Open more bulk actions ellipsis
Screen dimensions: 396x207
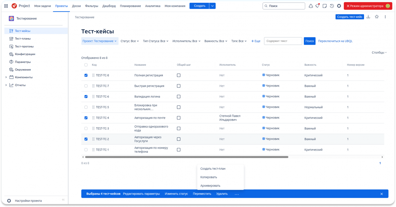point(237,194)
